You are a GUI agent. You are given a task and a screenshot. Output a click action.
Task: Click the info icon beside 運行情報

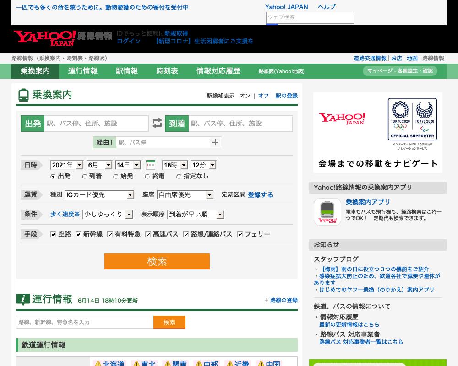[x=22, y=300]
